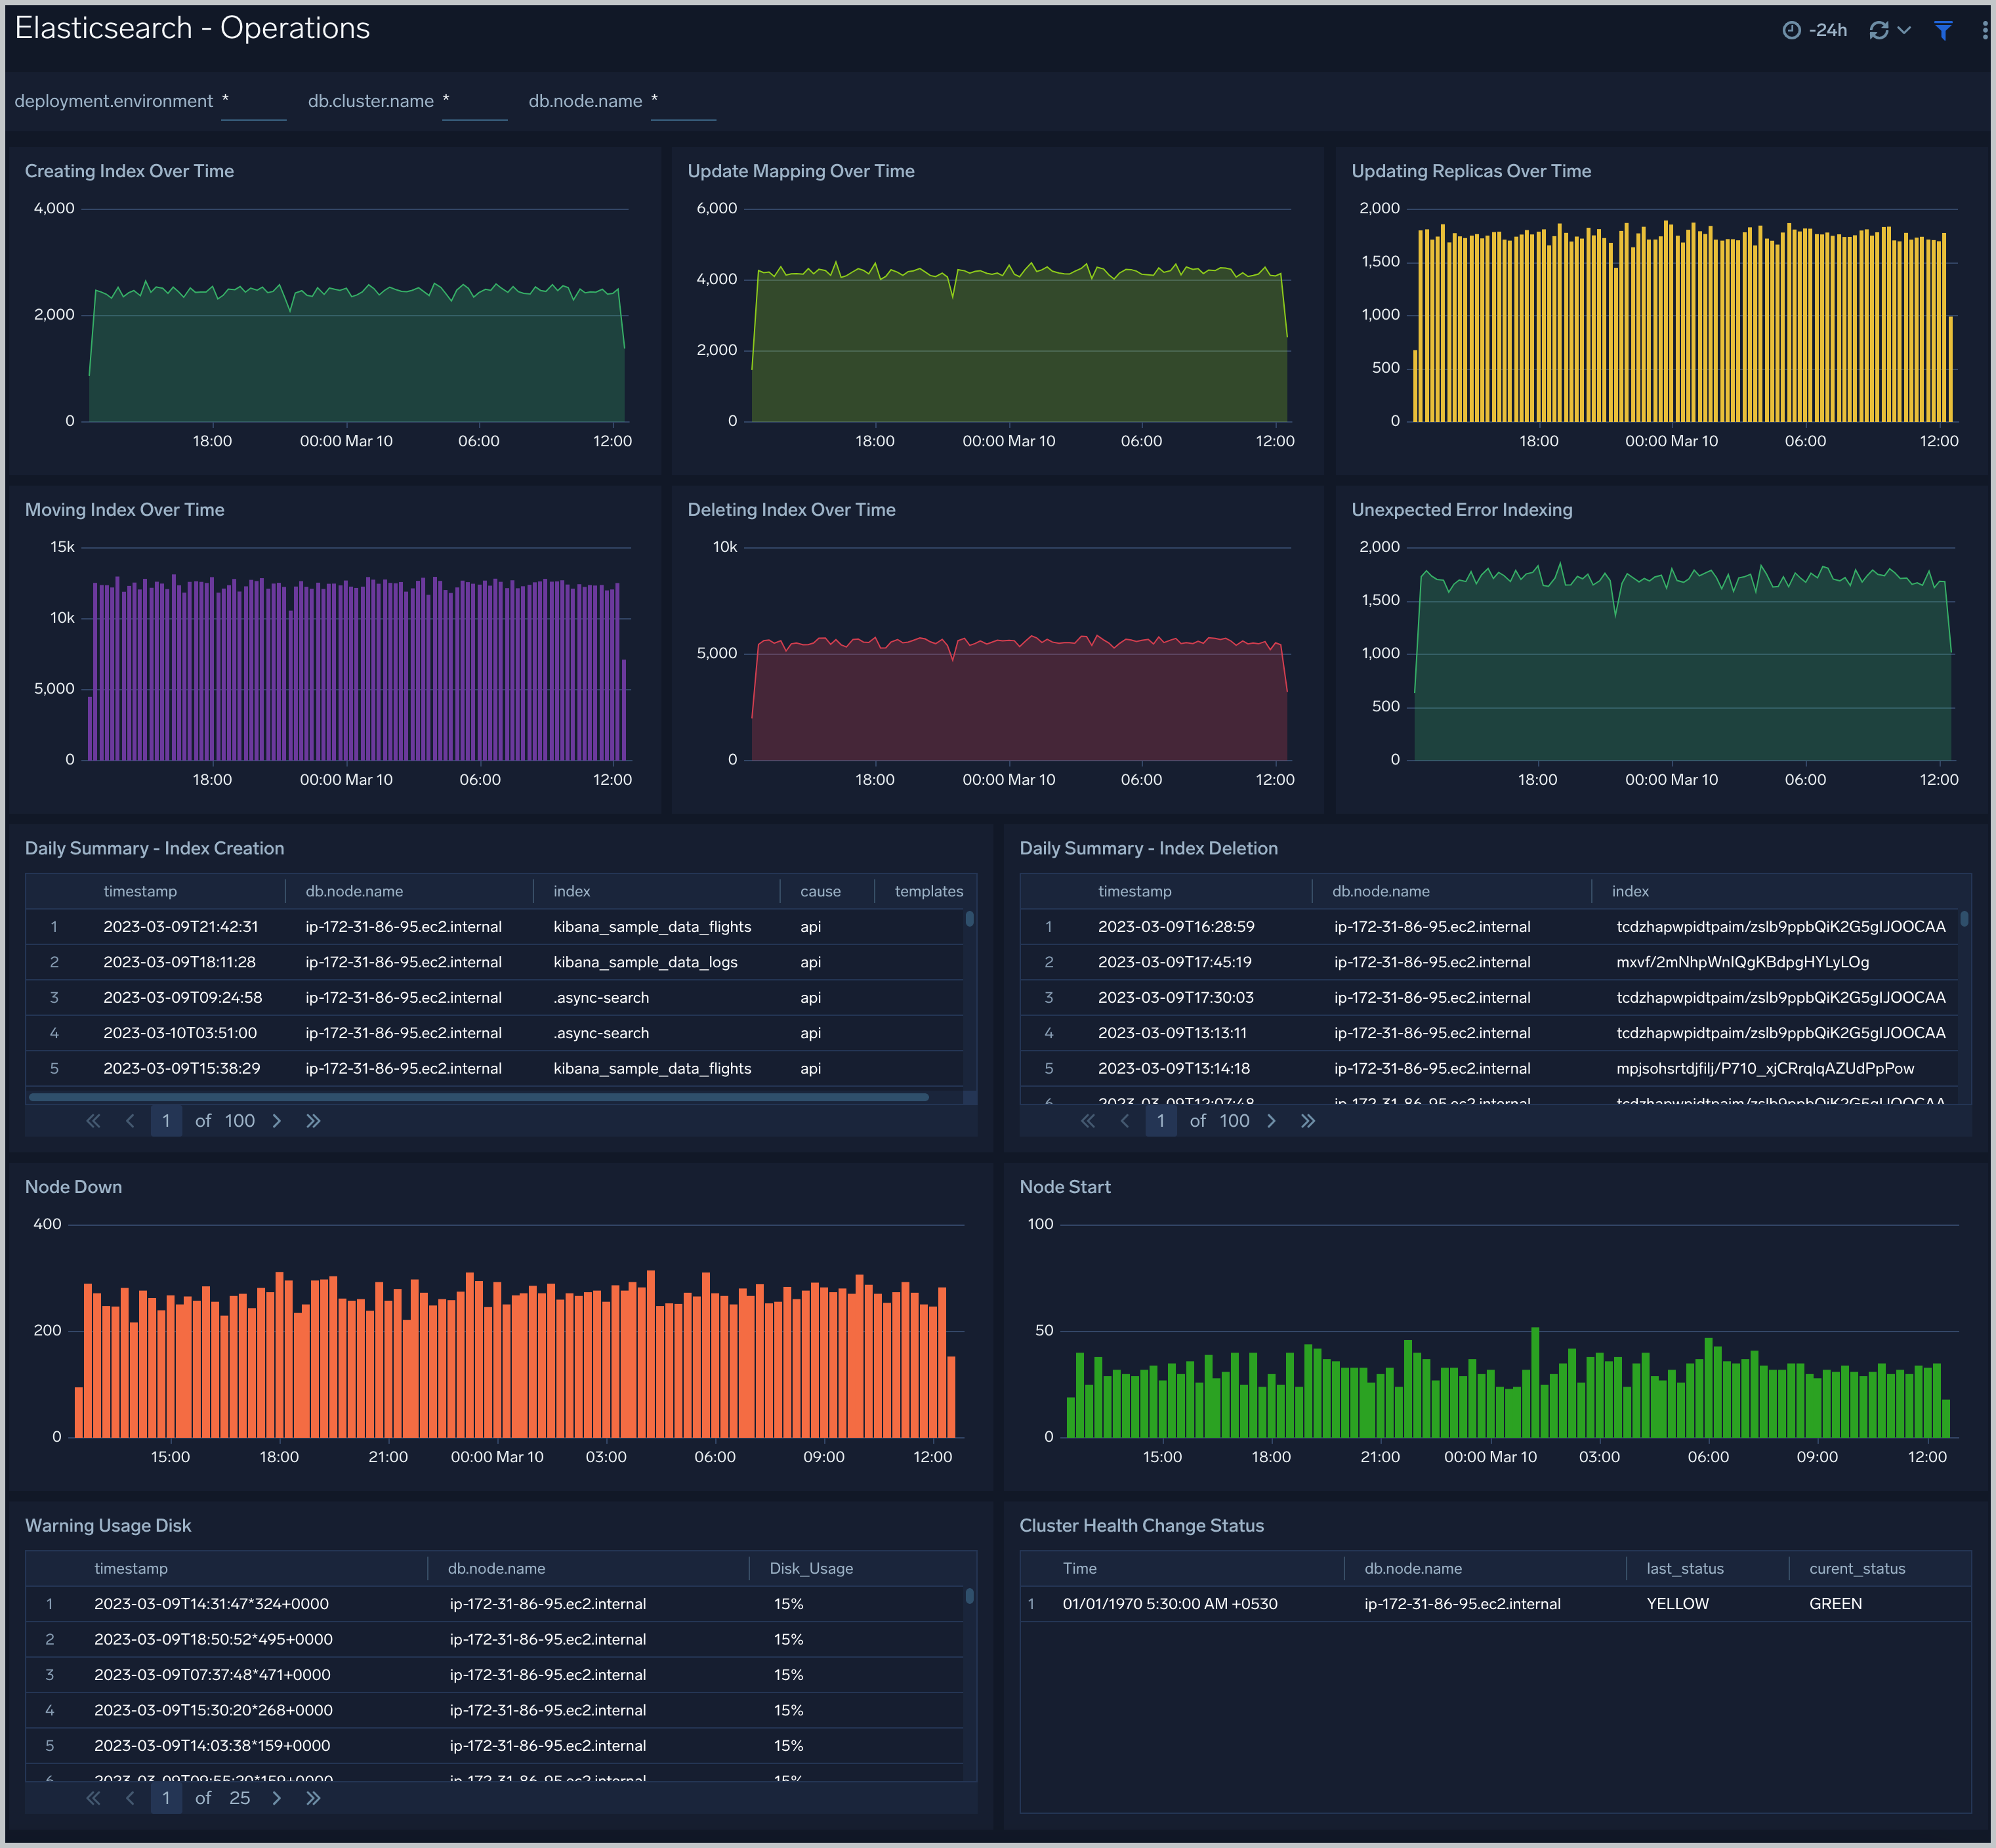Select the 2023-03-09T21:42:31 timestamp cell
The image size is (1996, 1848).
(181, 927)
